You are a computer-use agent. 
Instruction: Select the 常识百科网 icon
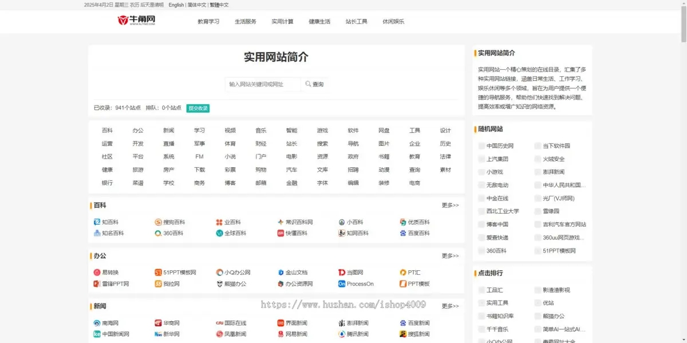(x=281, y=222)
